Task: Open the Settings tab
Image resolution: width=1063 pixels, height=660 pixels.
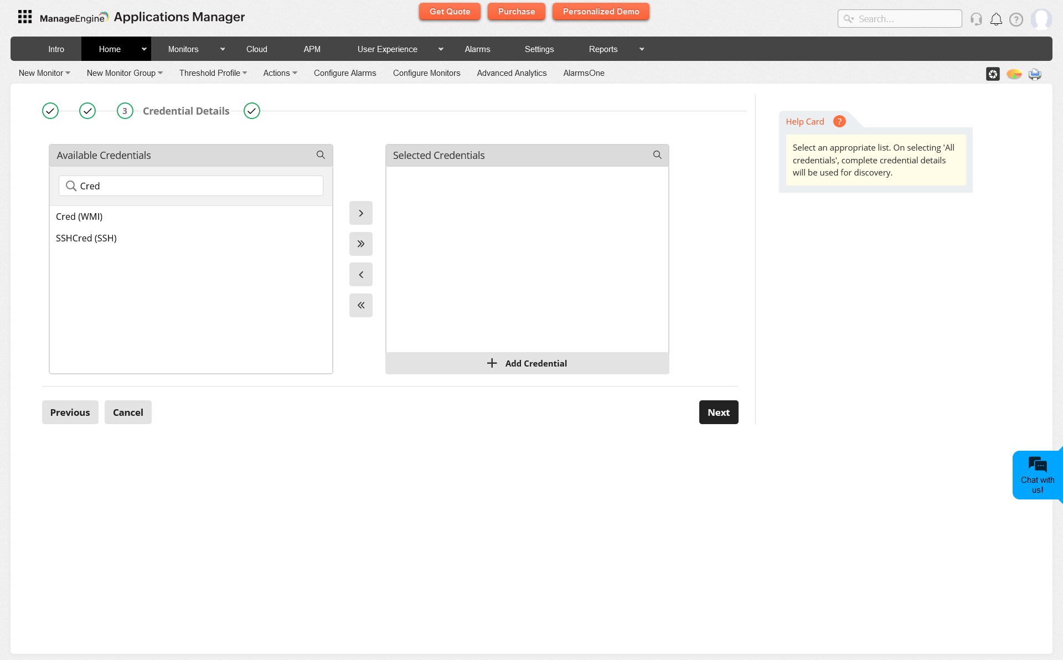Action: (x=539, y=49)
